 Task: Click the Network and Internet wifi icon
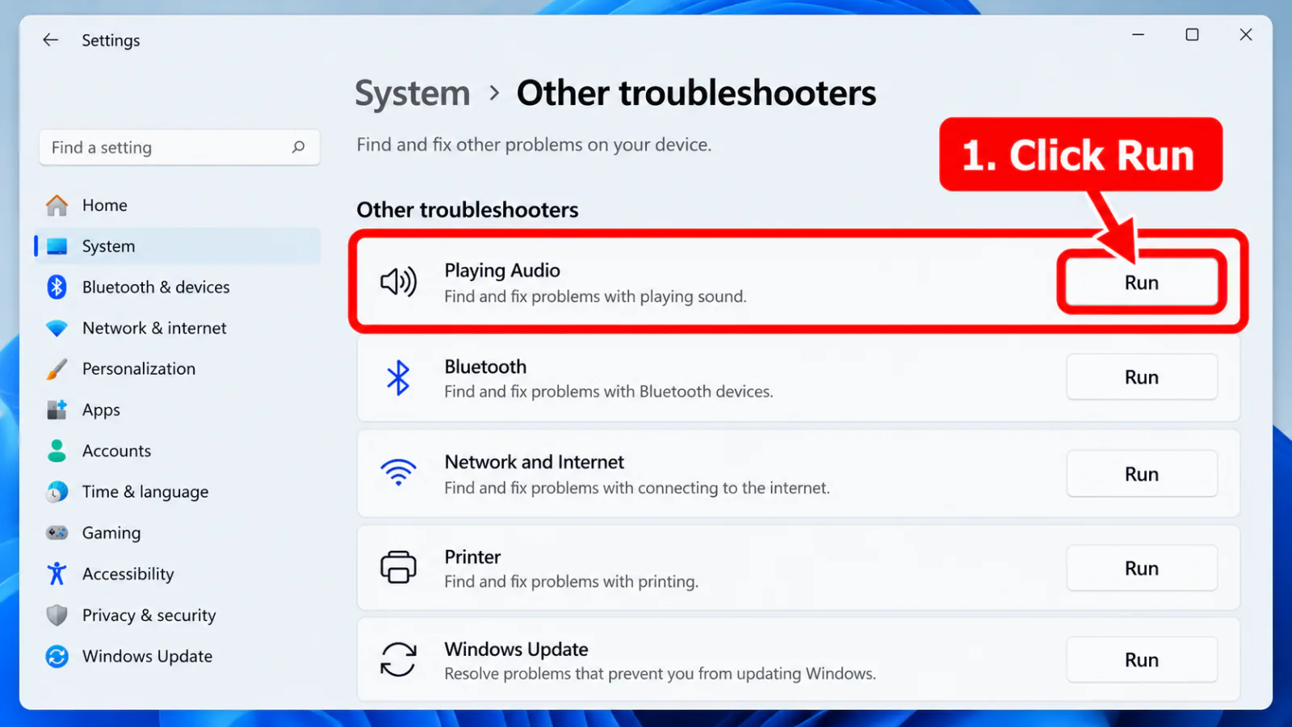398,473
